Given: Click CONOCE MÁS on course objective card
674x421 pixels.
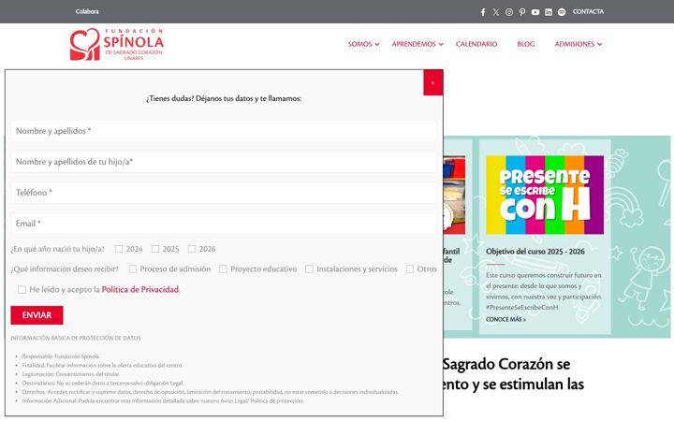Looking at the screenshot, I should coord(505,320).
